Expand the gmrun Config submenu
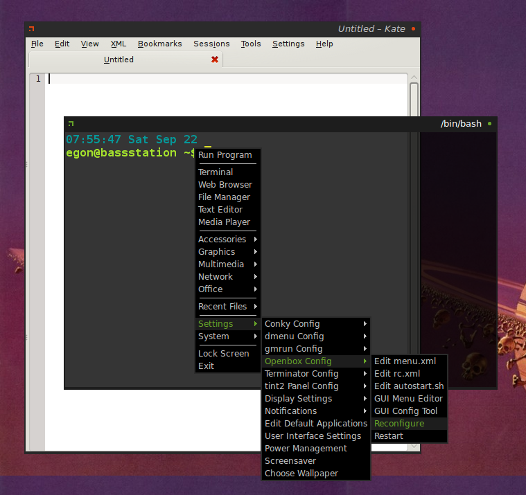The image size is (526, 495). (x=315, y=348)
